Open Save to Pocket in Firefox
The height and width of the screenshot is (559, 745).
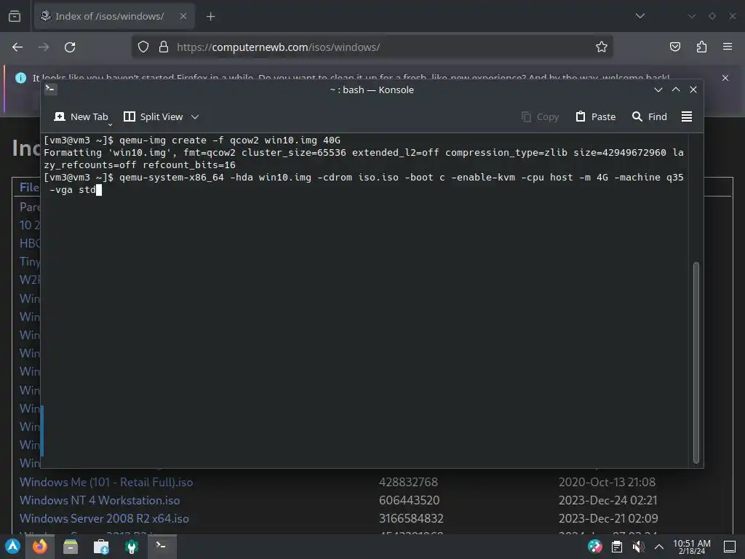click(674, 47)
